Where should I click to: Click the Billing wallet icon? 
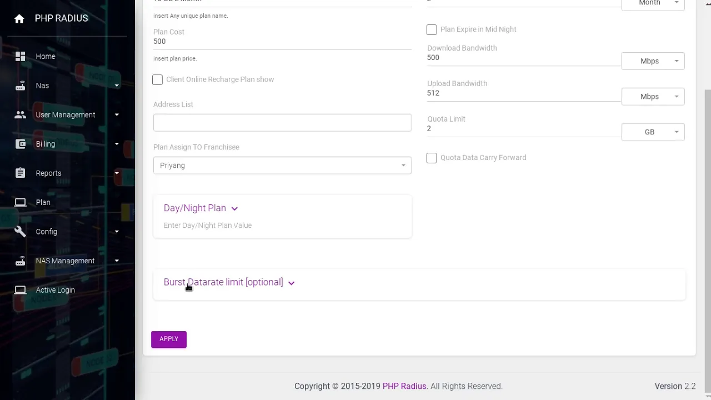click(x=21, y=144)
